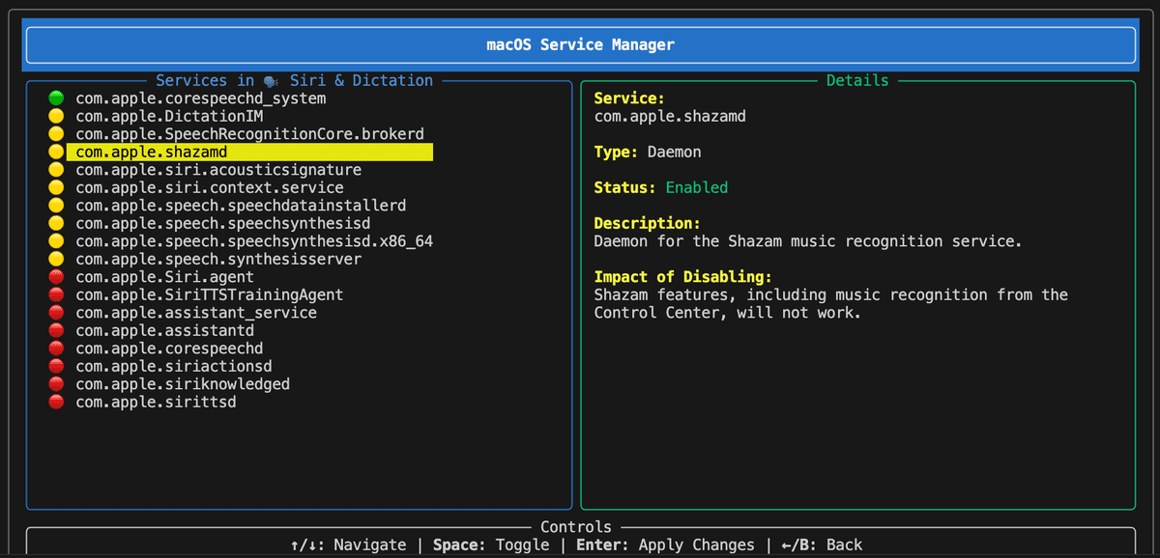Screen dimensions: 1160x558
Task: Click the 'Status:' label in Details
Action: [x=624, y=187]
